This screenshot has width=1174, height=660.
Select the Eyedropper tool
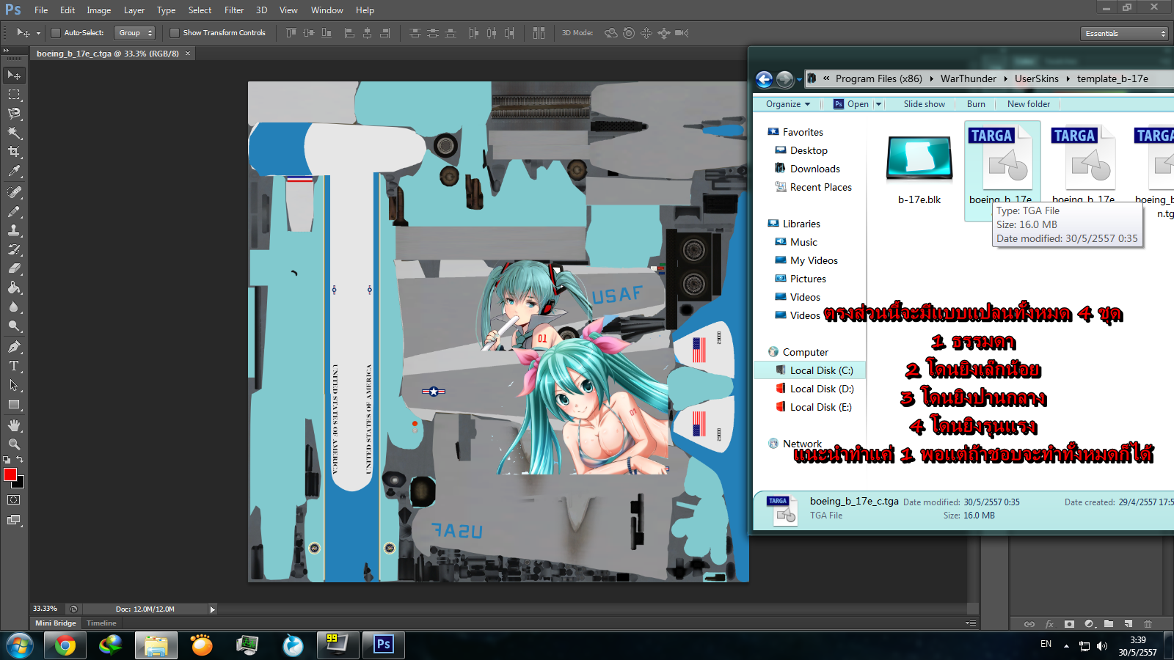click(x=14, y=172)
